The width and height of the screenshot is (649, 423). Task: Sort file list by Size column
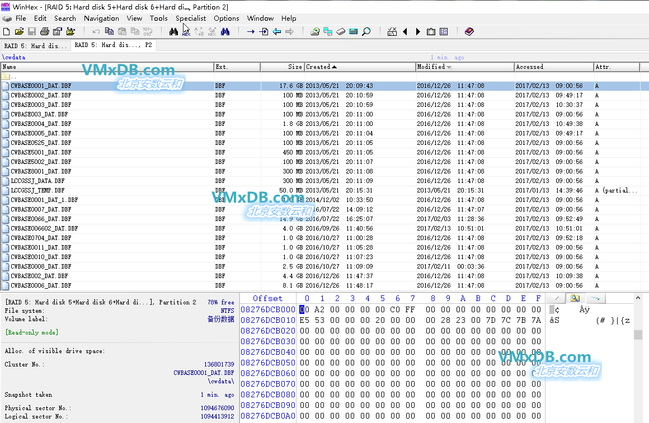coord(283,67)
